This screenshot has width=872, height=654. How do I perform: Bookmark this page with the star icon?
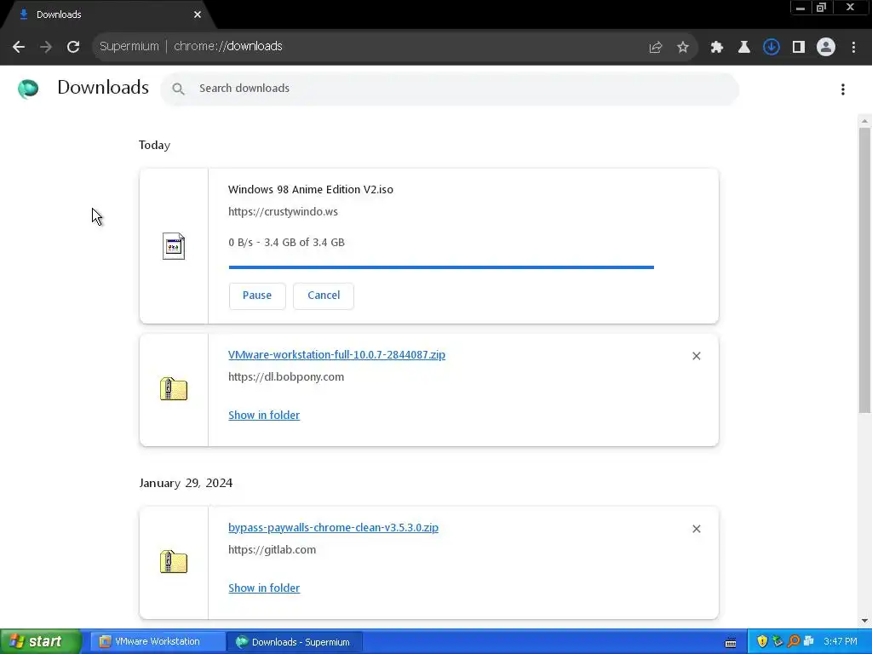tap(683, 48)
